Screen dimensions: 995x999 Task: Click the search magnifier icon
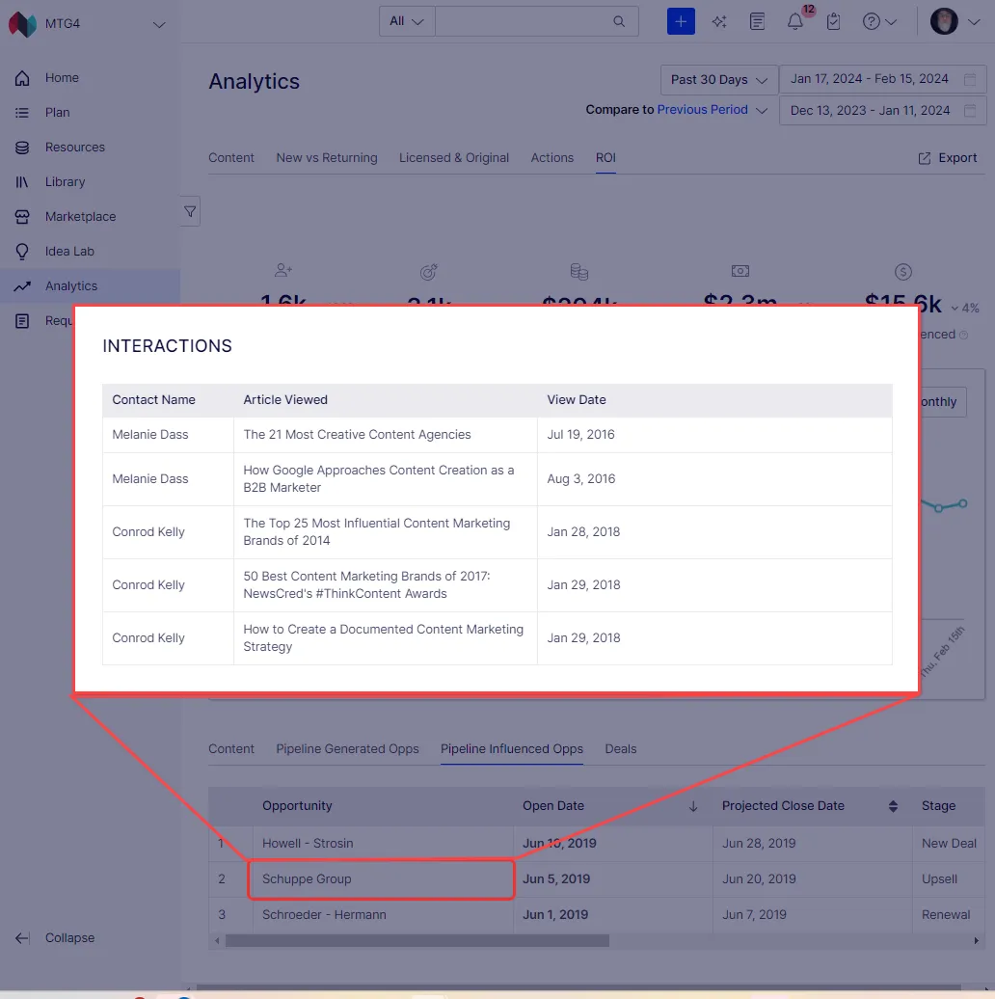619,21
